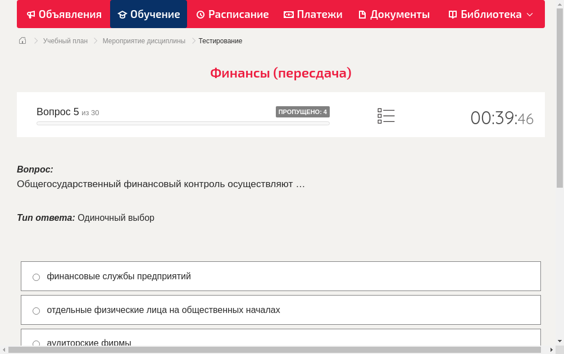564x354 pixels.
Task: Expand the Библиотека dropdown menu
Action: (527, 14)
